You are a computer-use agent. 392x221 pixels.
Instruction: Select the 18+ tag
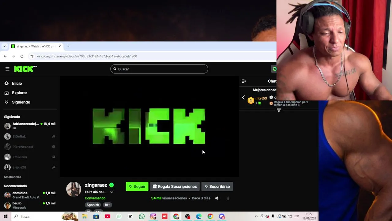107,205
